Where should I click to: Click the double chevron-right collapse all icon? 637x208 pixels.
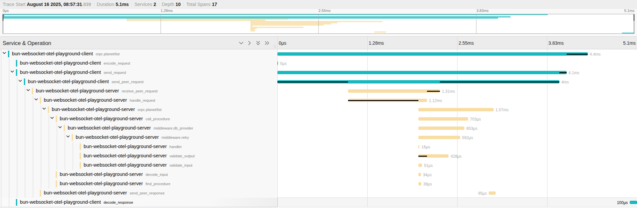[267, 43]
